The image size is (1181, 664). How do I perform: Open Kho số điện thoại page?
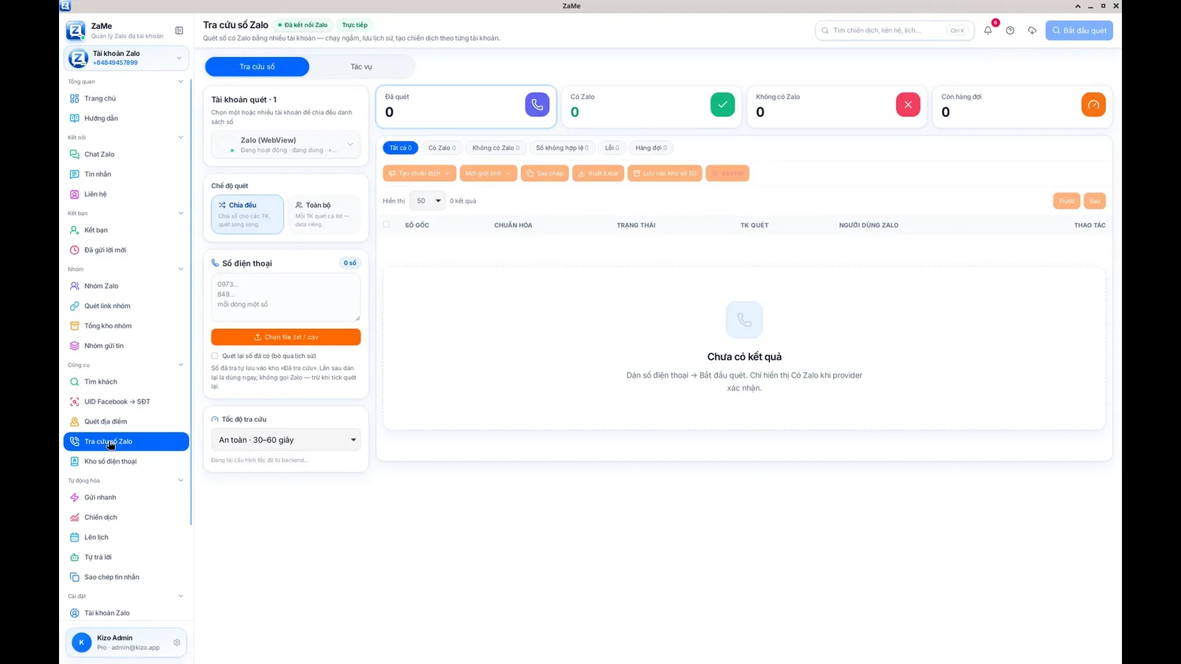[126, 461]
